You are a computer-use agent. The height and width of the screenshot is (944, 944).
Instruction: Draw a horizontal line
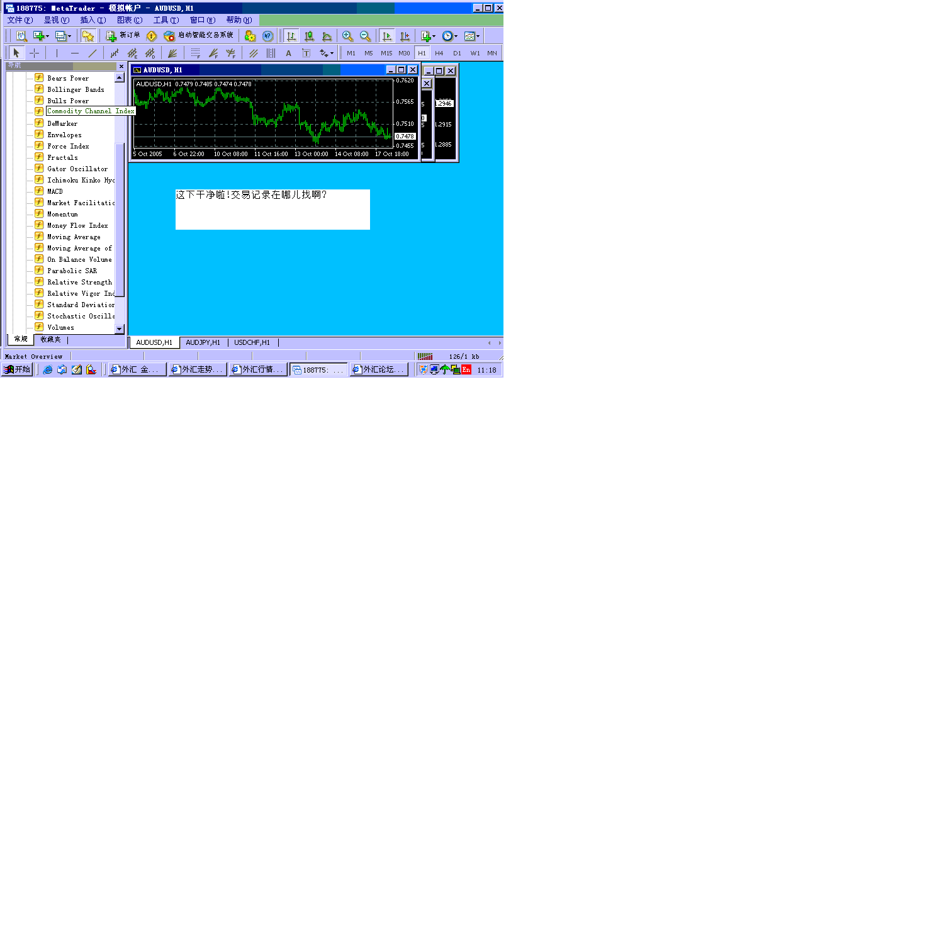coord(75,53)
